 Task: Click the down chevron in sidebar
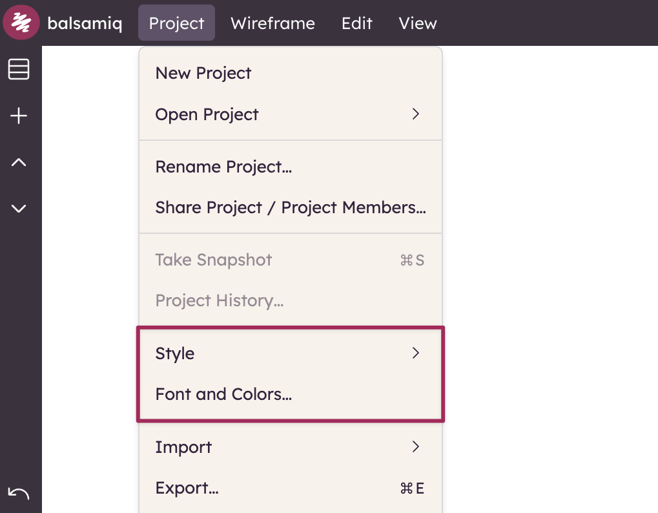coord(19,209)
